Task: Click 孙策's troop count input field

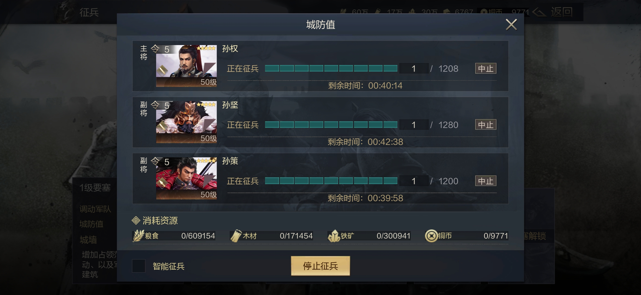Action: click(x=414, y=181)
